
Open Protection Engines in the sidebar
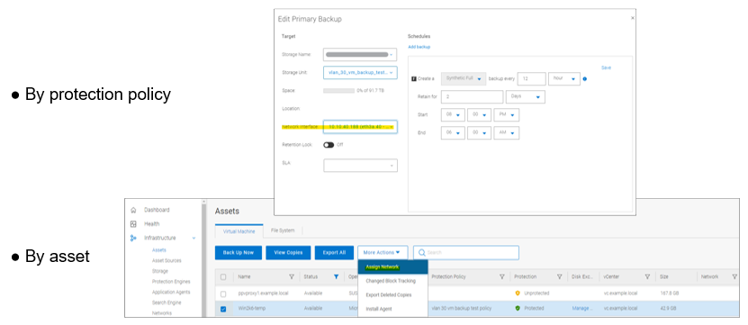(171, 282)
